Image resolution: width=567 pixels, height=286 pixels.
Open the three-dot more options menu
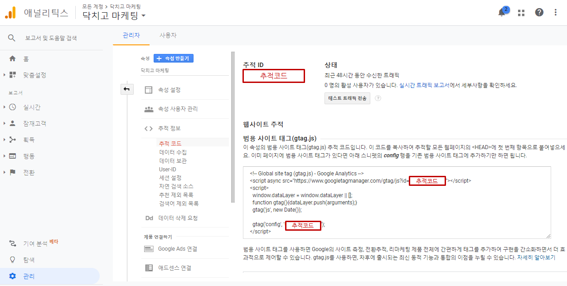pos(556,12)
